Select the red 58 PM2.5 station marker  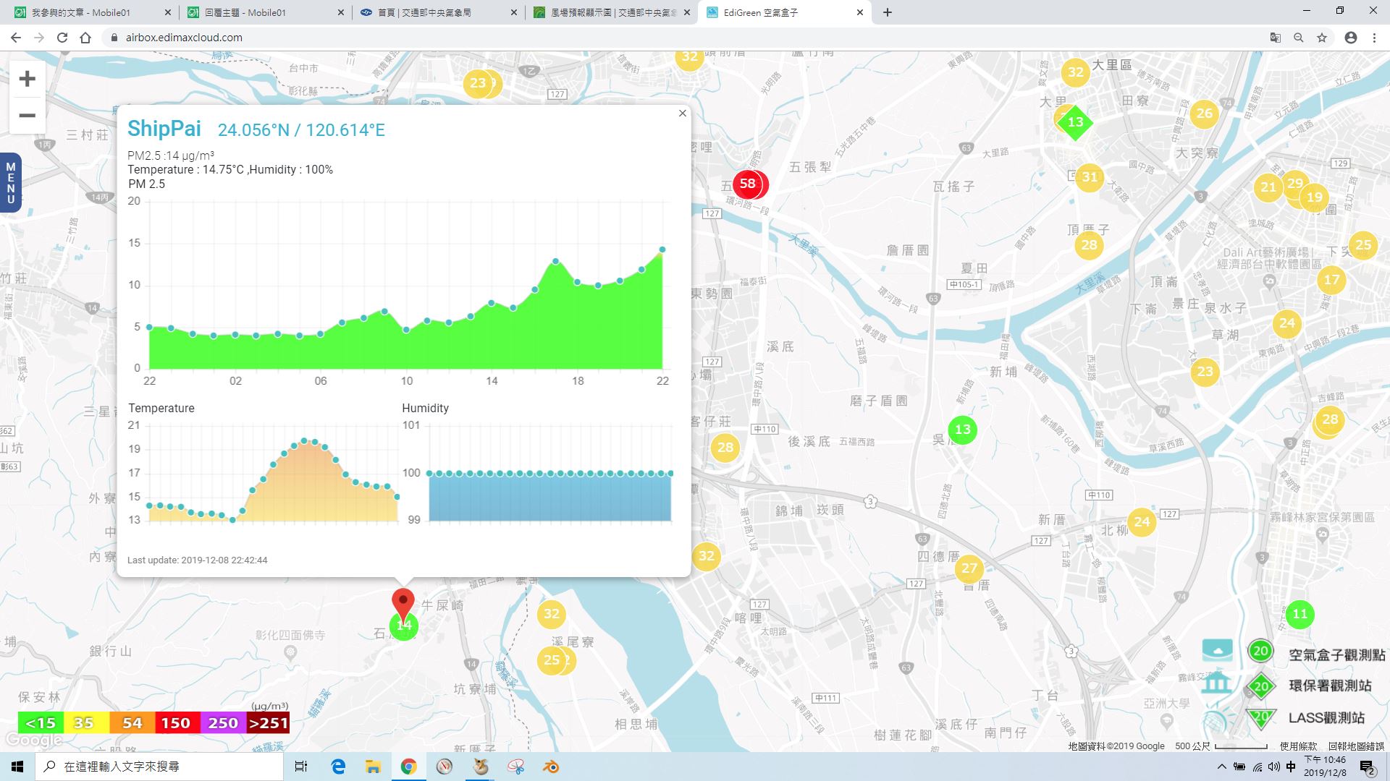tap(748, 184)
